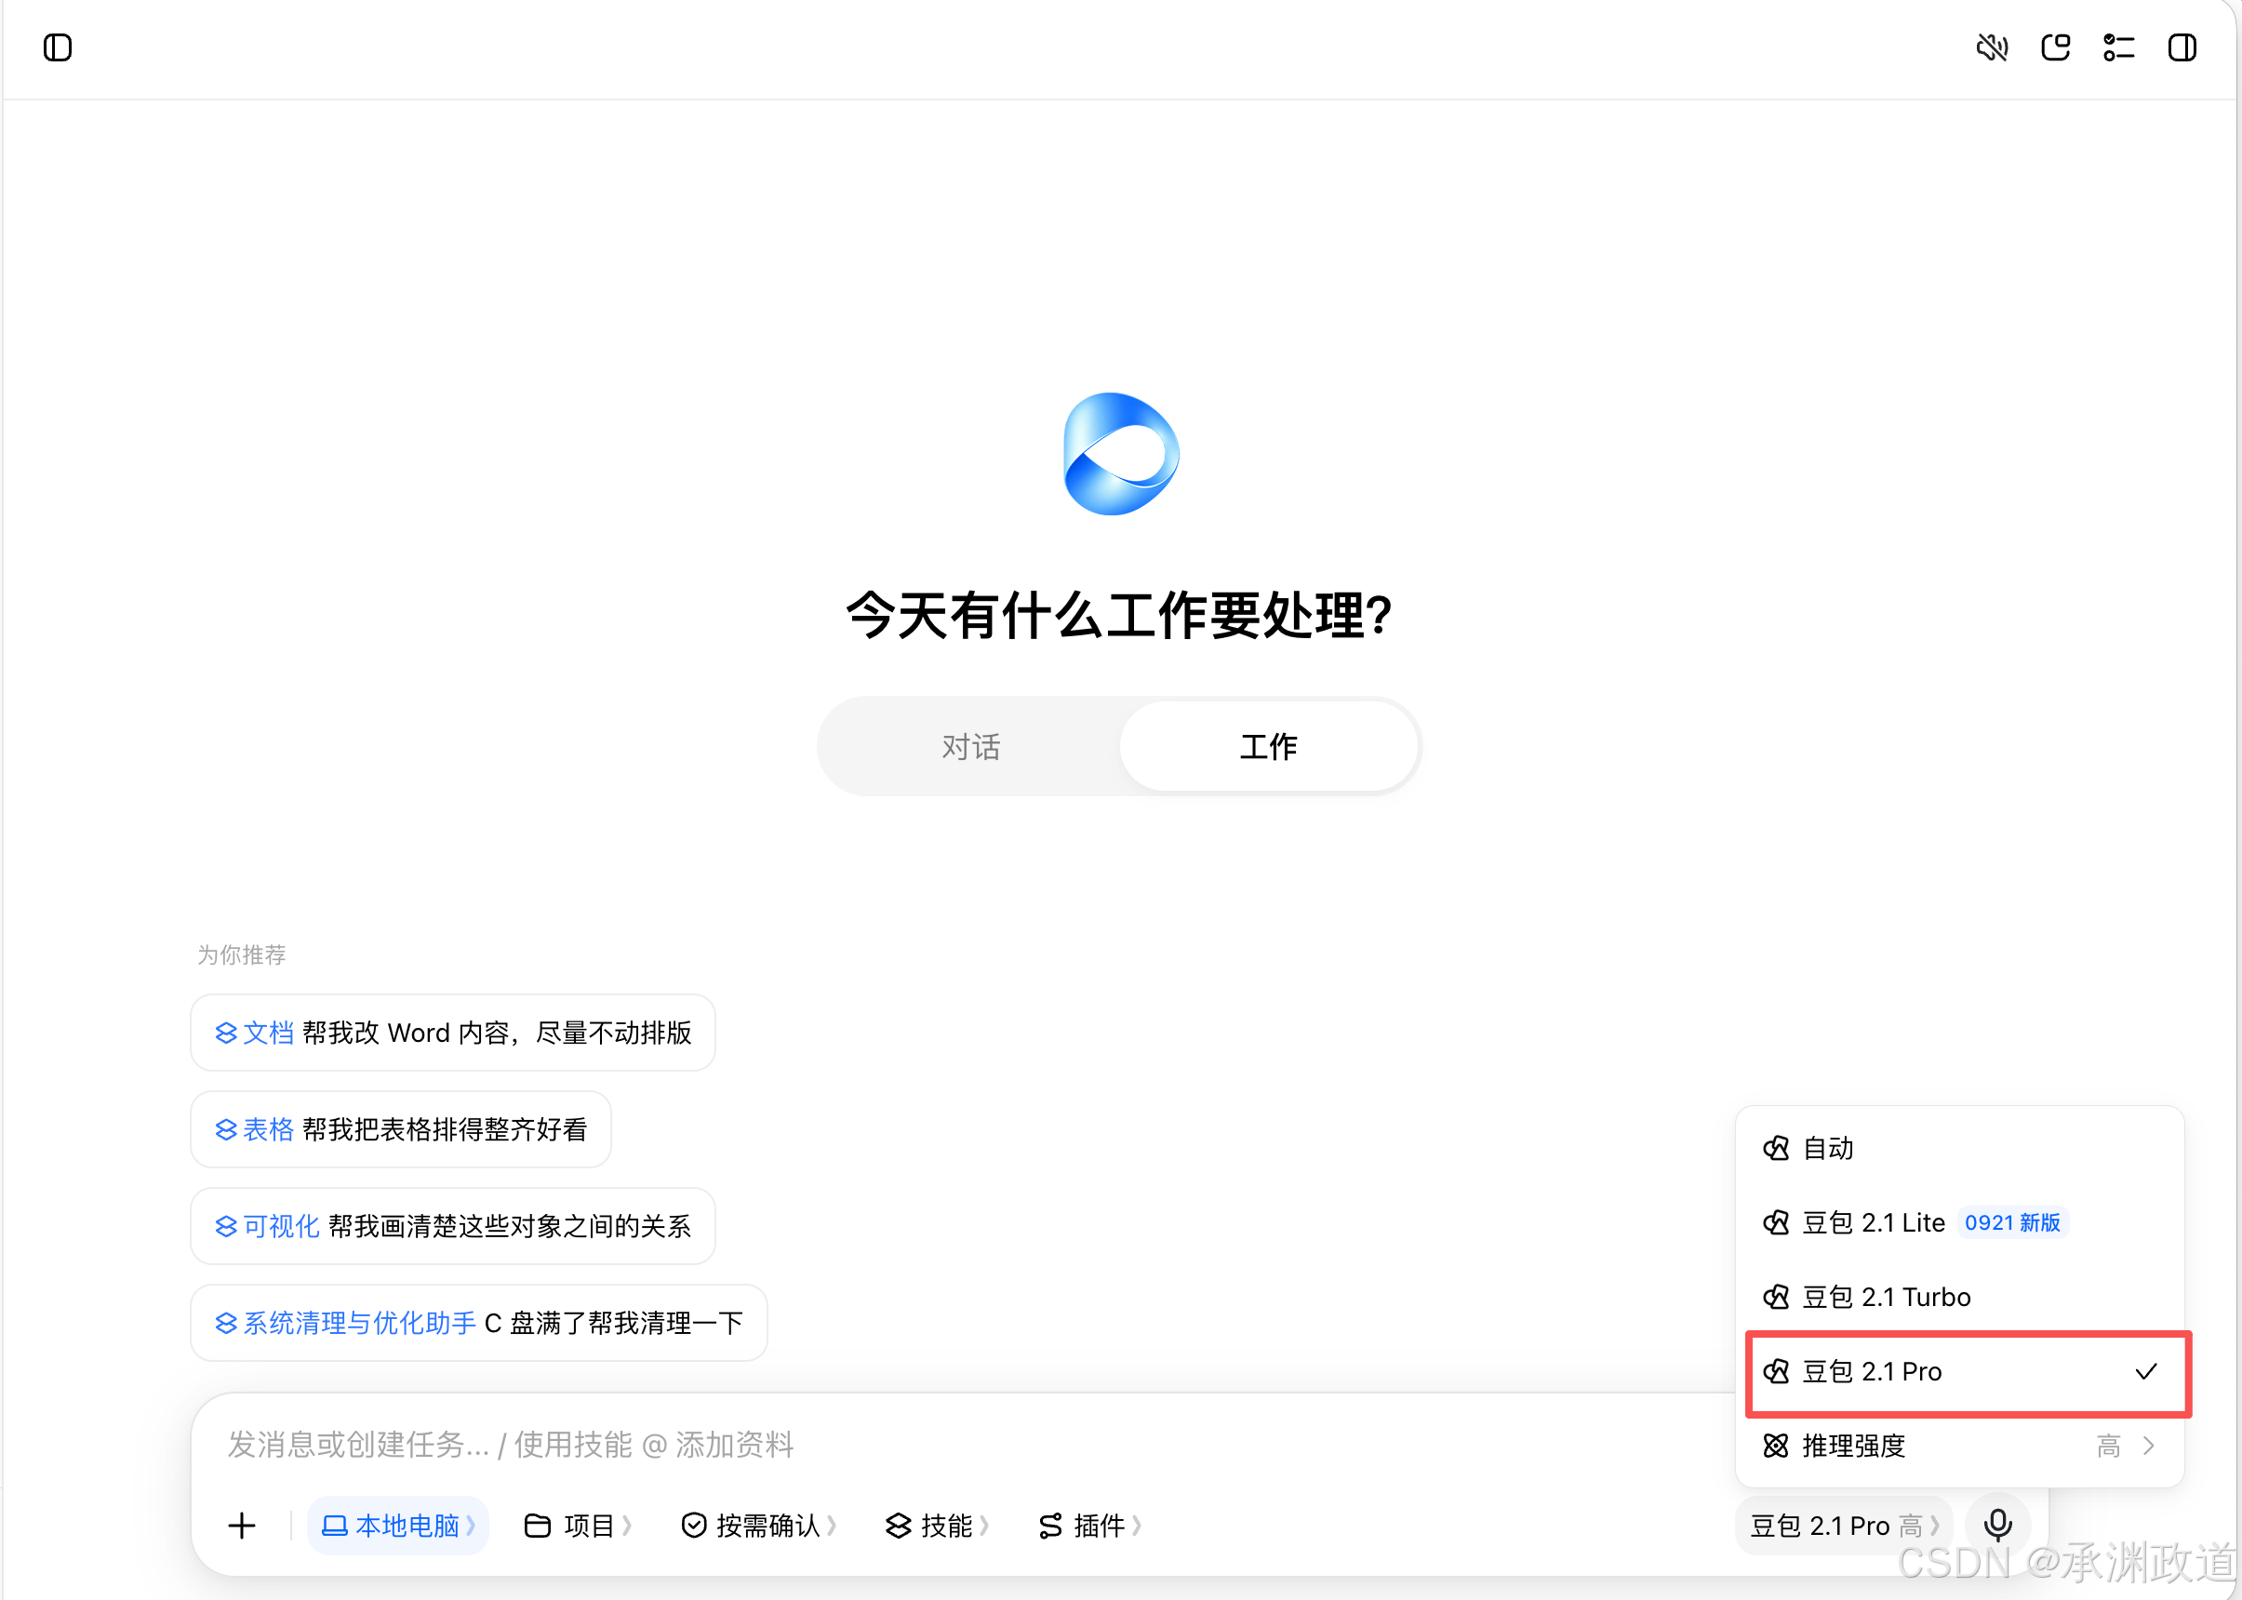Click the skill icon beside 文档

(225, 1033)
